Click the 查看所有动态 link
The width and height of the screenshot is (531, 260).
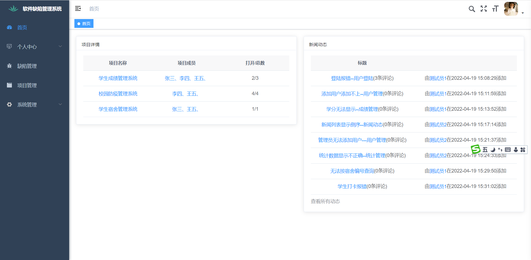pyautogui.click(x=325, y=201)
